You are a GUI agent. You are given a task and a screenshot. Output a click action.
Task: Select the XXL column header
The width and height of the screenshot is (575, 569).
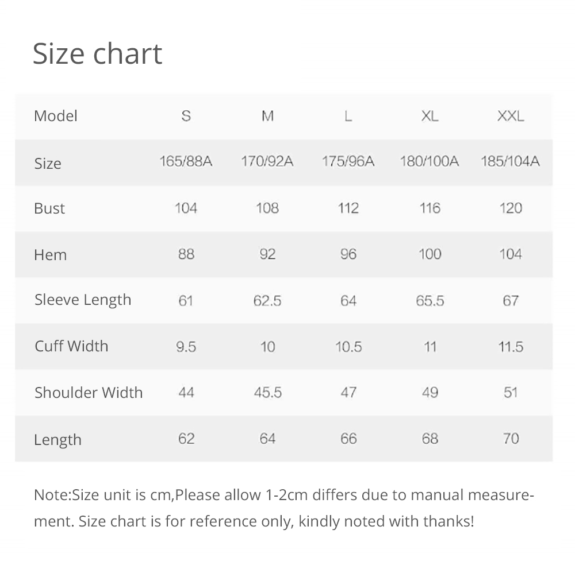(x=511, y=116)
